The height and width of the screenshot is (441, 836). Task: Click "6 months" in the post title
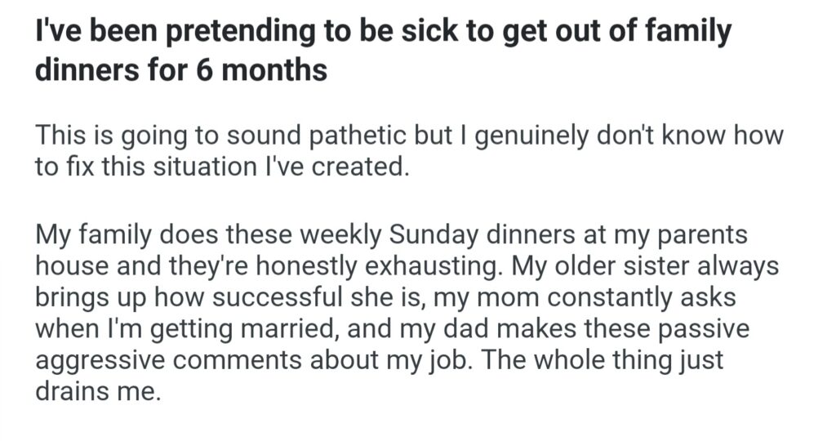tap(262, 70)
